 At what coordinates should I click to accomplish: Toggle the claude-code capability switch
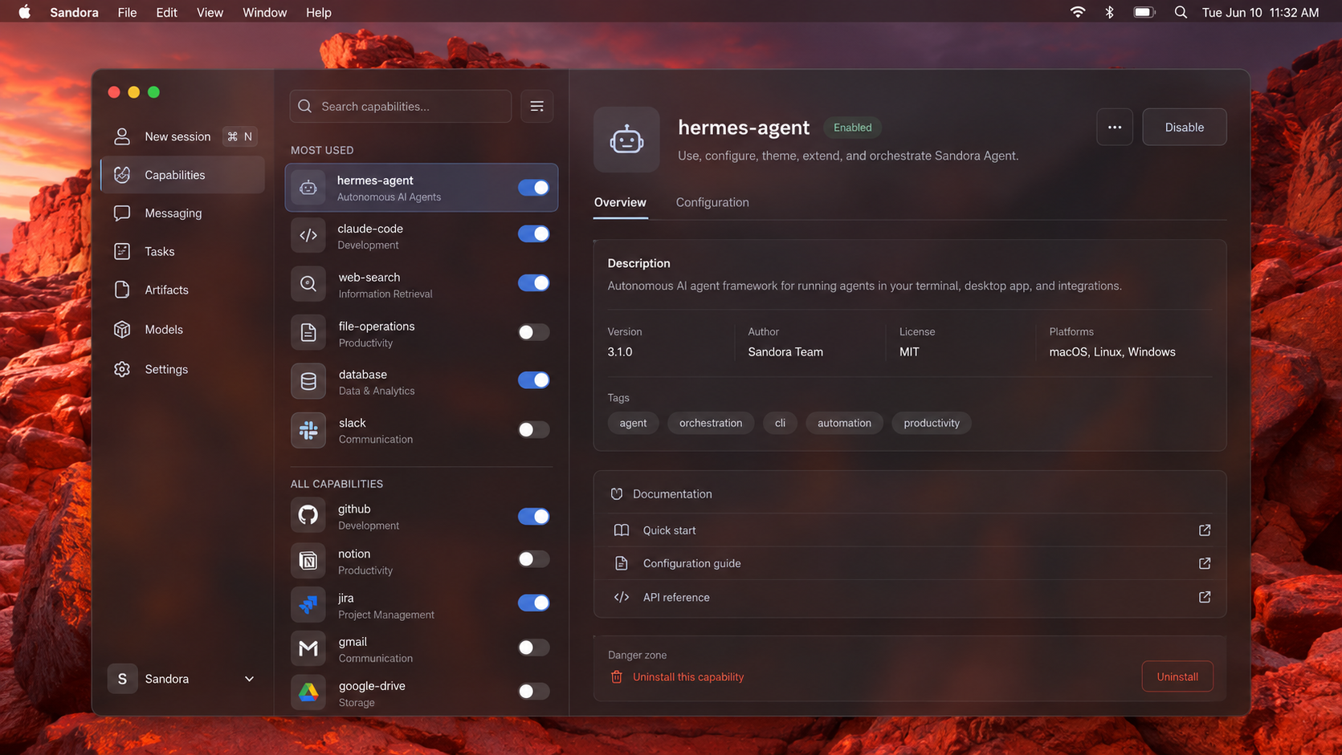534,234
